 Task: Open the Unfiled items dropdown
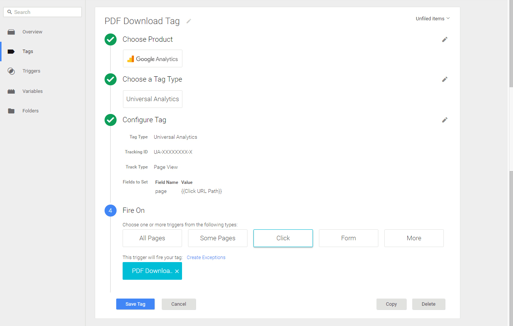tap(432, 18)
